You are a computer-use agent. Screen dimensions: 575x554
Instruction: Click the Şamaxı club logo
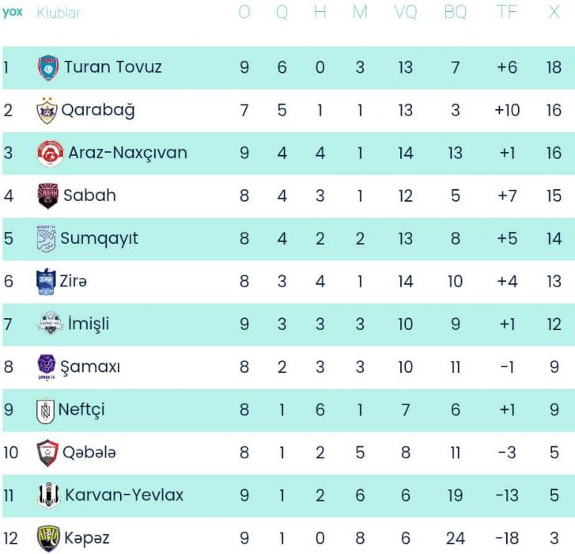[47, 366]
